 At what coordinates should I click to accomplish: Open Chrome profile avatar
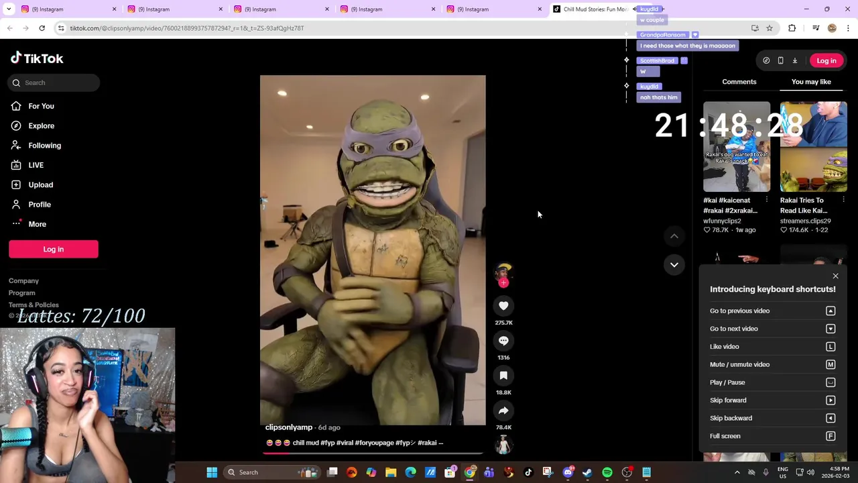(832, 28)
